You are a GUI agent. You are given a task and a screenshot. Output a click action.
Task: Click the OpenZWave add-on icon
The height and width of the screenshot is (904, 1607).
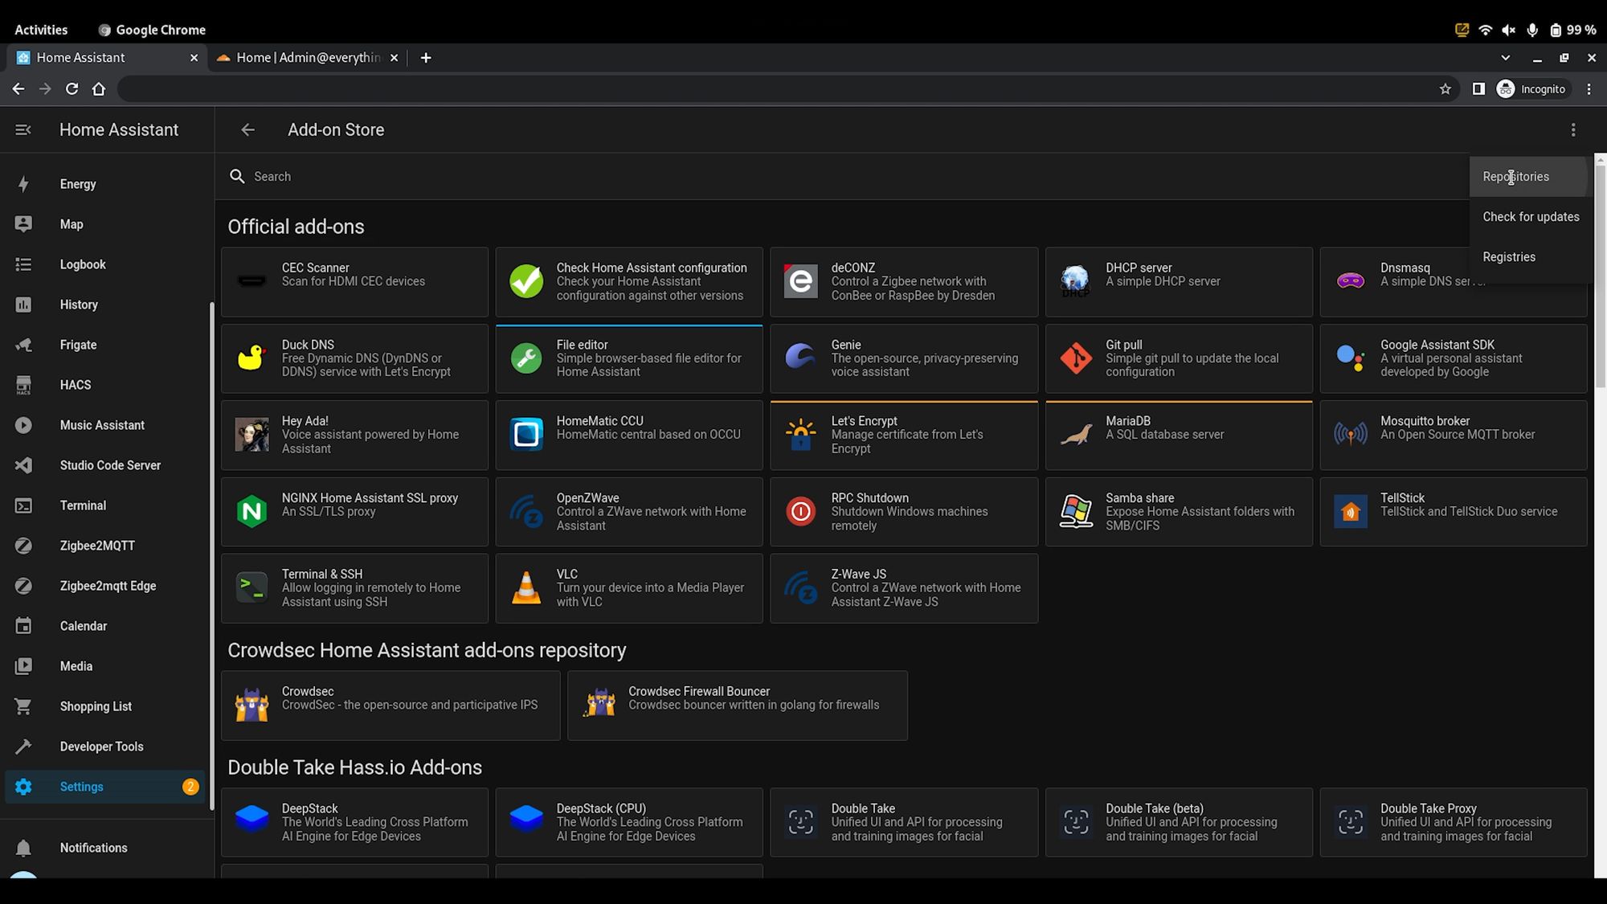(526, 511)
